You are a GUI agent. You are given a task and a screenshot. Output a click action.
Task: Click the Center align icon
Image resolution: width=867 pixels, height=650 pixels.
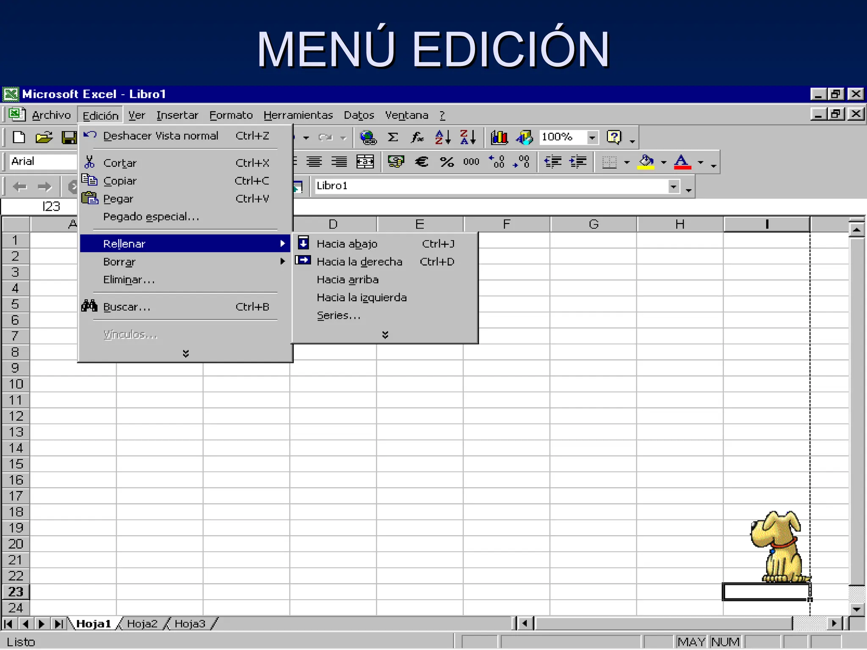[314, 161]
